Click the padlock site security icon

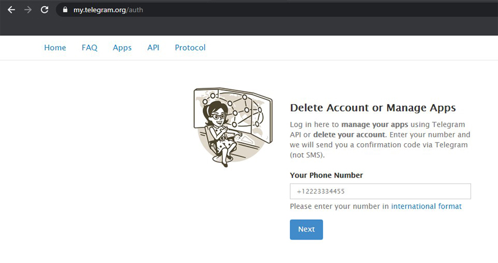64,10
